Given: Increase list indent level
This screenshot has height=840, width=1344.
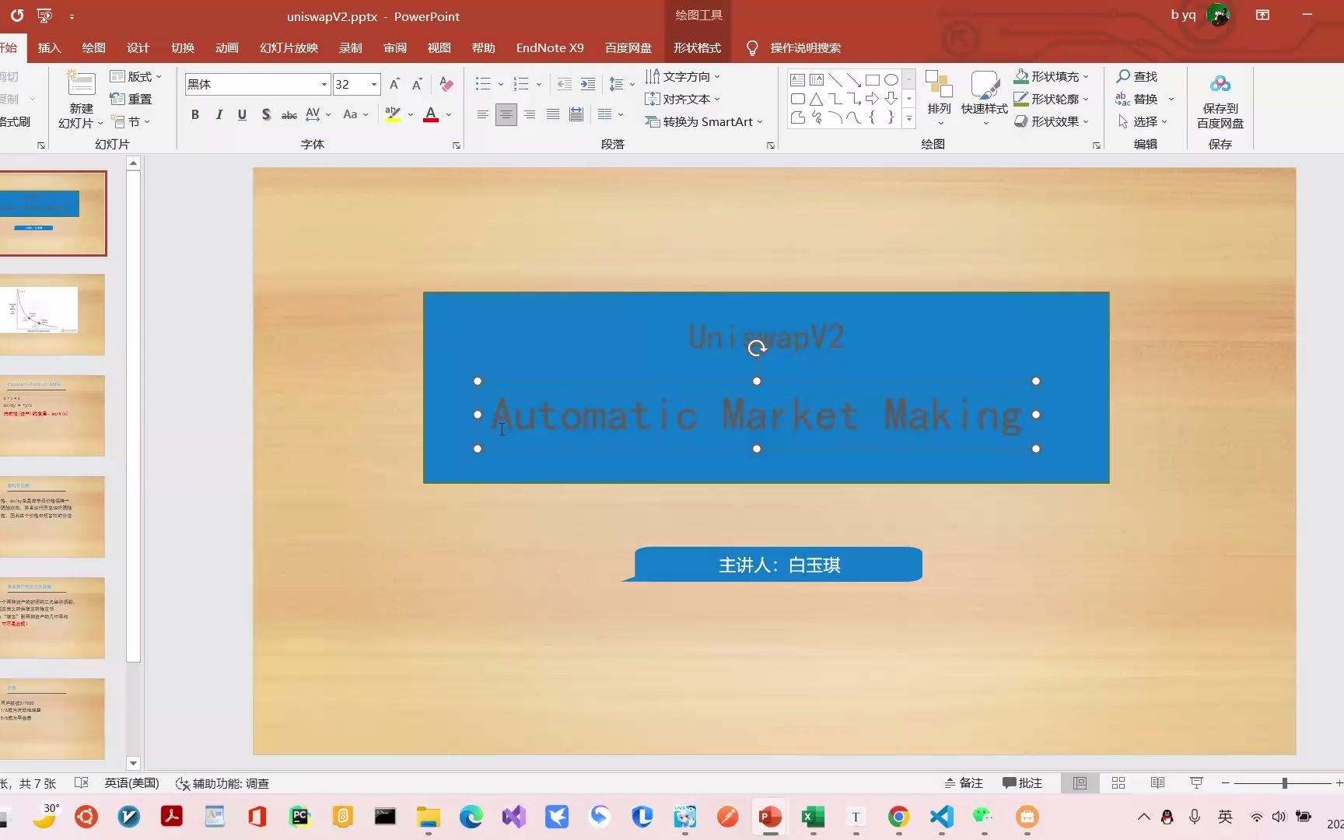Looking at the screenshot, I should click(x=588, y=84).
